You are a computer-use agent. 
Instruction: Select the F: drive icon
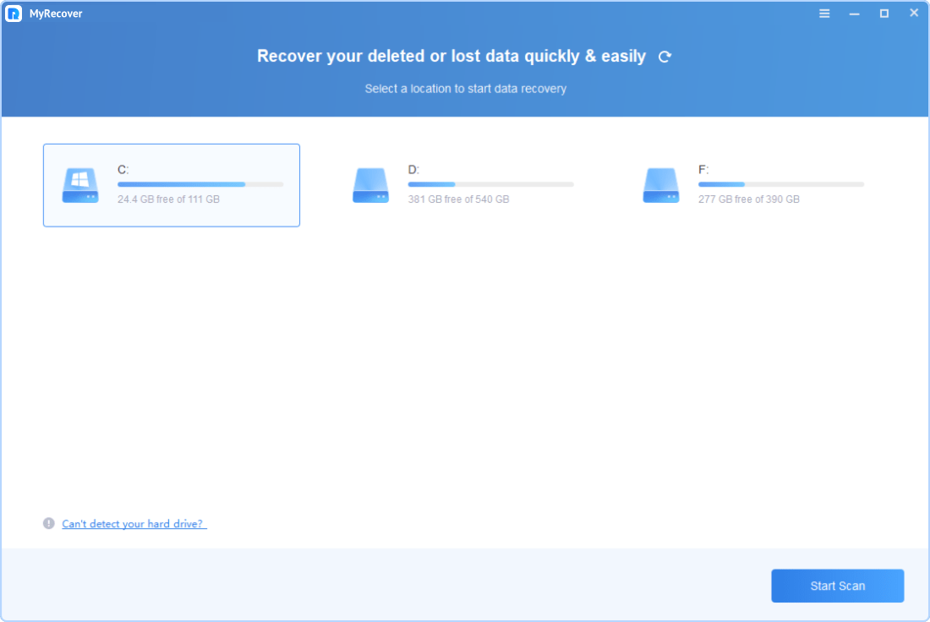[661, 185]
